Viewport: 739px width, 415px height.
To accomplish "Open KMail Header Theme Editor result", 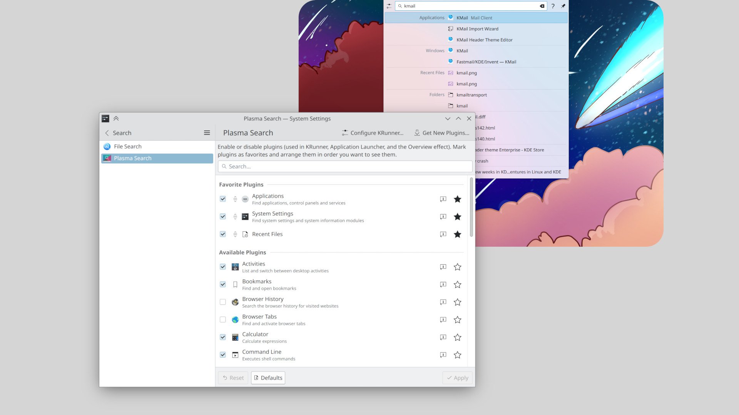I will click(476, 40).
